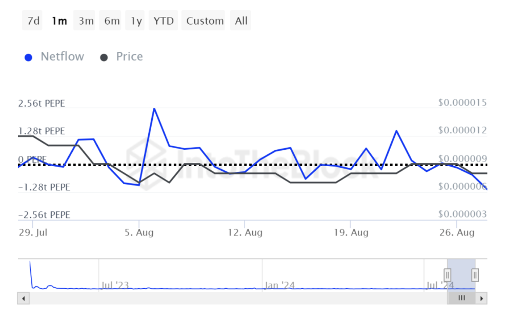Choose the YTD range button
This screenshot has width=525, height=319.
click(x=164, y=21)
